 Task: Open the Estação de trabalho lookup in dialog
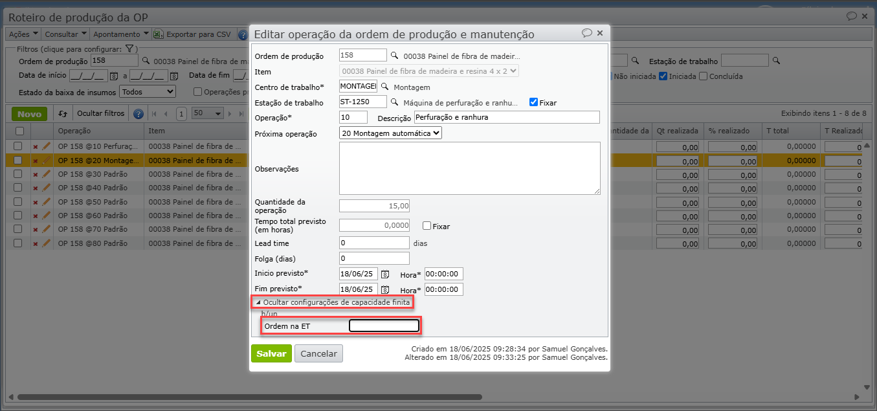pyautogui.click(x=394, y=102)
